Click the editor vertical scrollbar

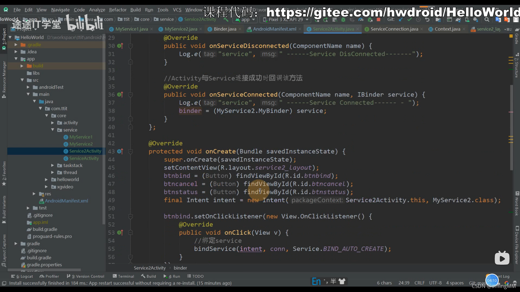coord(511,127)
